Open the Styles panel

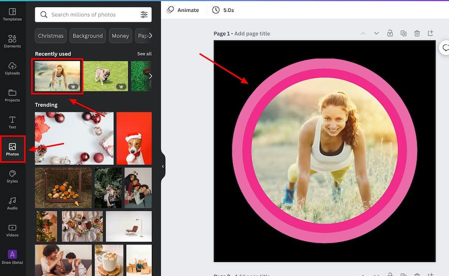[12, 176]
